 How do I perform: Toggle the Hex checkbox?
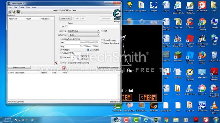pos(66,26)
